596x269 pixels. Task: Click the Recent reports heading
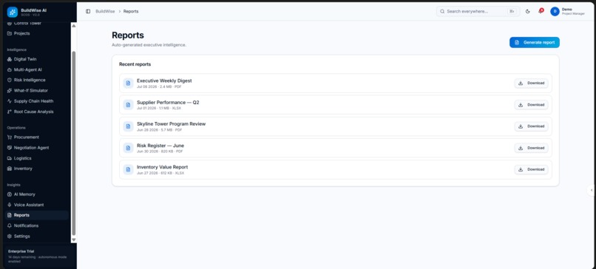[135, 64]
